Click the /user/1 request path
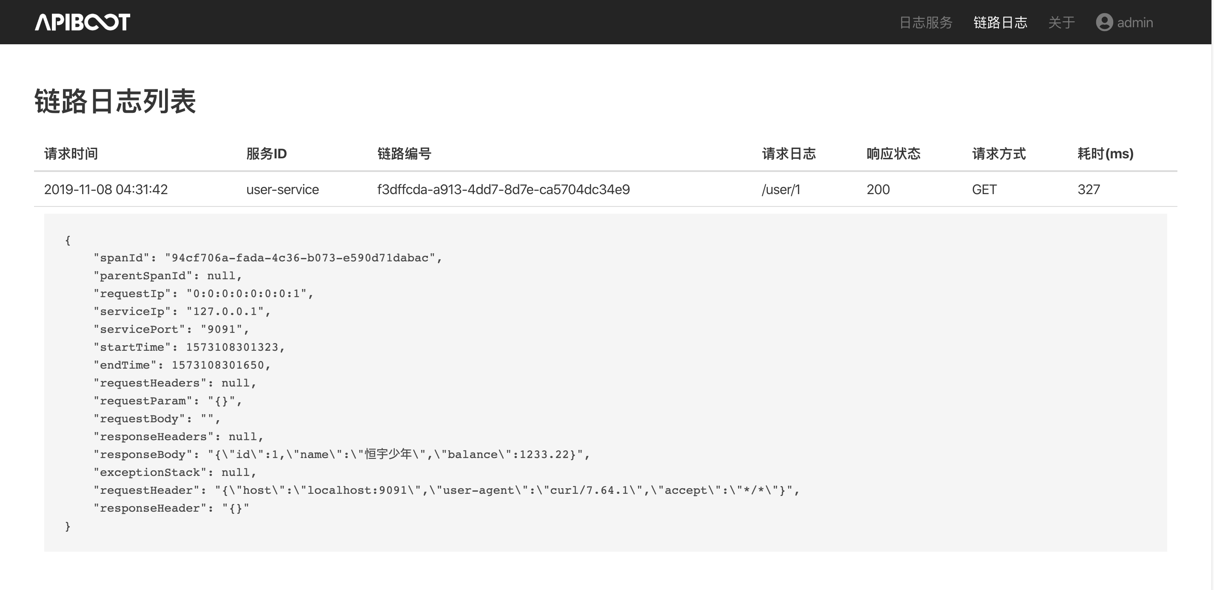The height and width of the screenshot is (590, 1214). click(781, 189)
